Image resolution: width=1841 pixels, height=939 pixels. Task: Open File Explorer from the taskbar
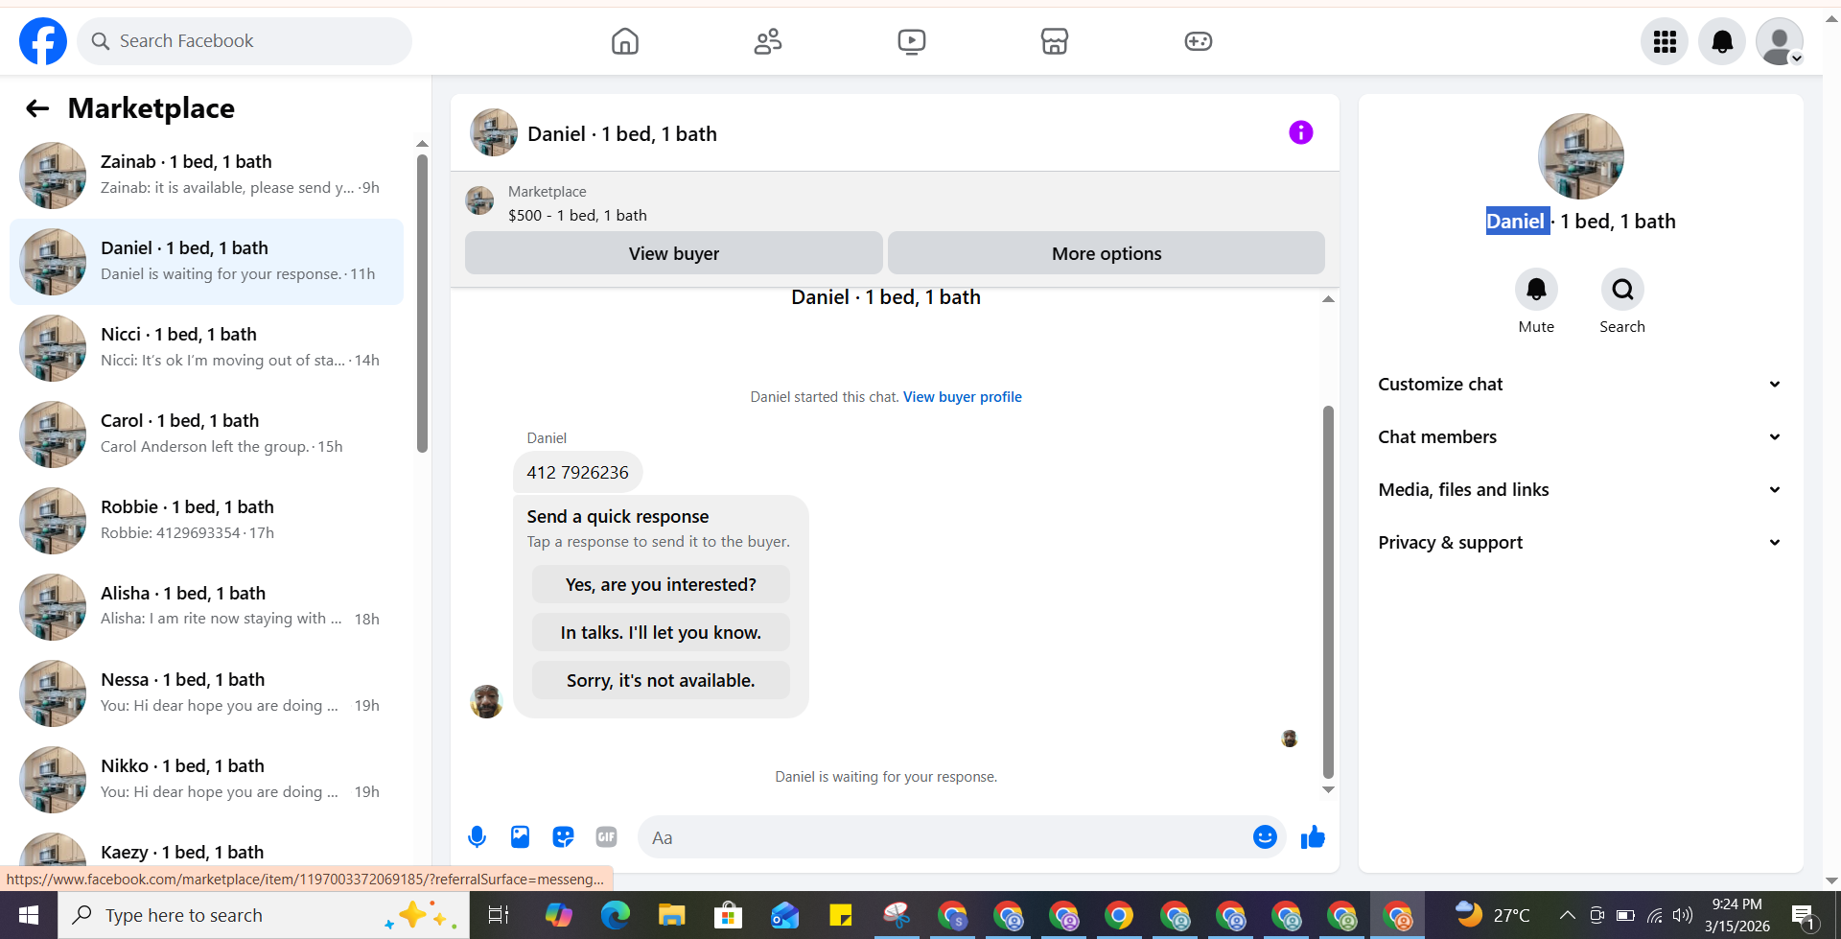(671, 915)
